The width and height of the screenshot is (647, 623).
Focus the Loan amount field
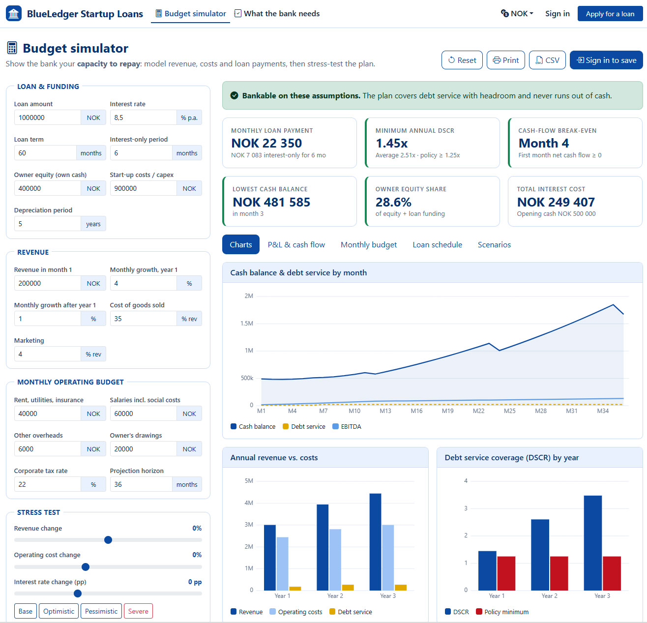click(x=47, y=118)
